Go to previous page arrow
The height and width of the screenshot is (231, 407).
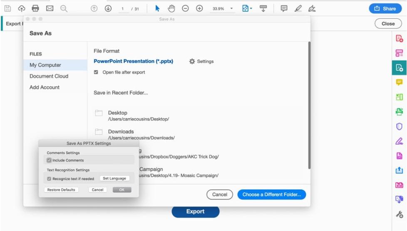tap(94, 9)
